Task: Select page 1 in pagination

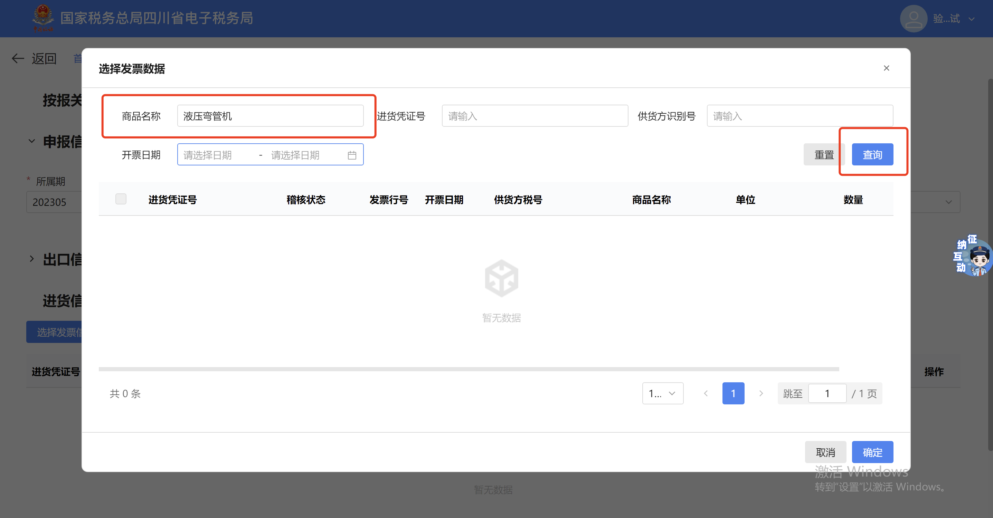Action: 733,393
